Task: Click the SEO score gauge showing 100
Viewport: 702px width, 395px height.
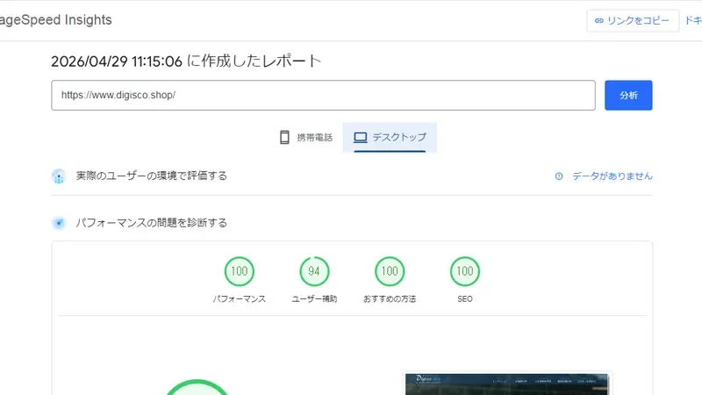Action: (465, 271)
